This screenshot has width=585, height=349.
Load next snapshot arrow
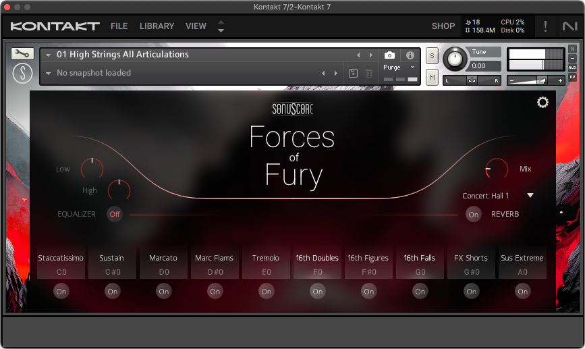pos(336,73)
